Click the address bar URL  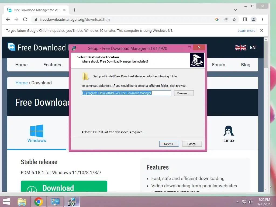point(75,19)
